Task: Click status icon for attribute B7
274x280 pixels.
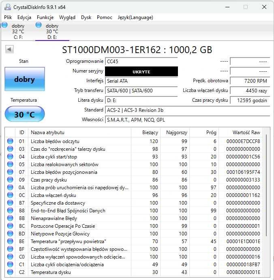Action: pos(10,203)
